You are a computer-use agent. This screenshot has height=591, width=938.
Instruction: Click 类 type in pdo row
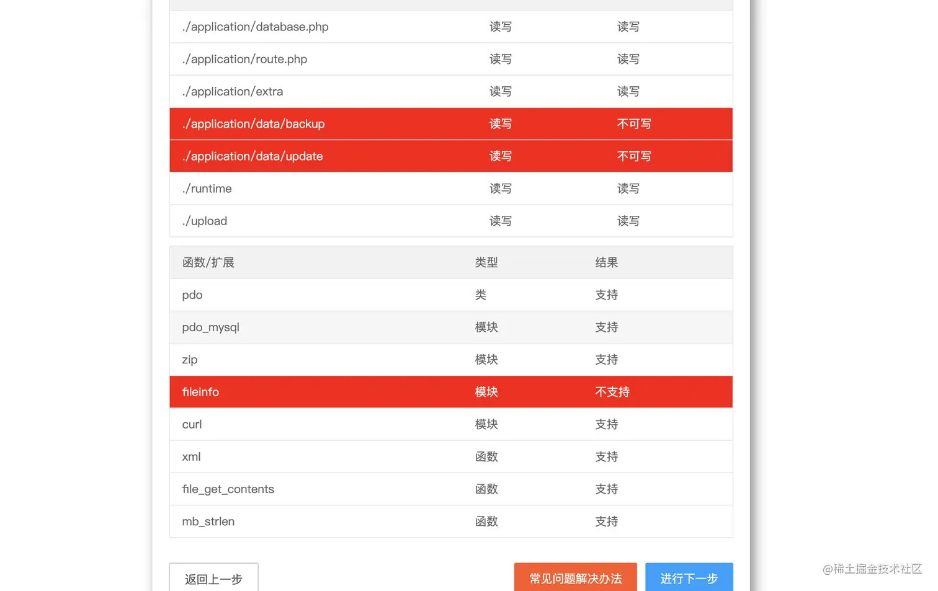[481, 295]
